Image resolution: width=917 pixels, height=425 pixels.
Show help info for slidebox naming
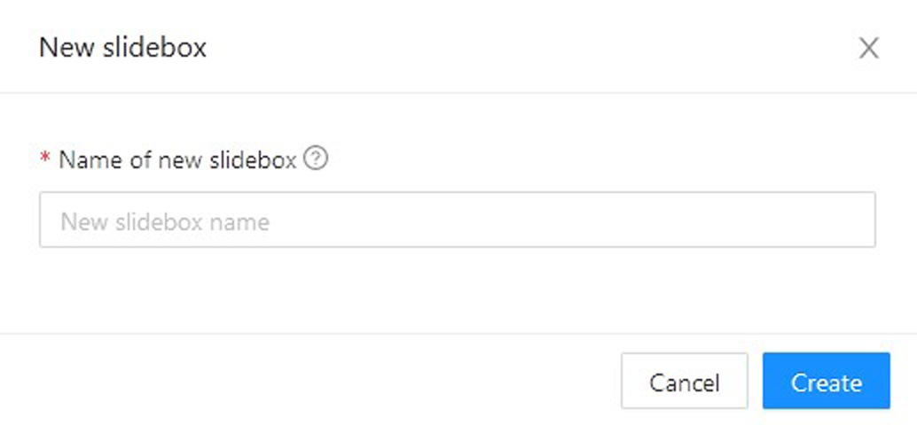[317, 159]
